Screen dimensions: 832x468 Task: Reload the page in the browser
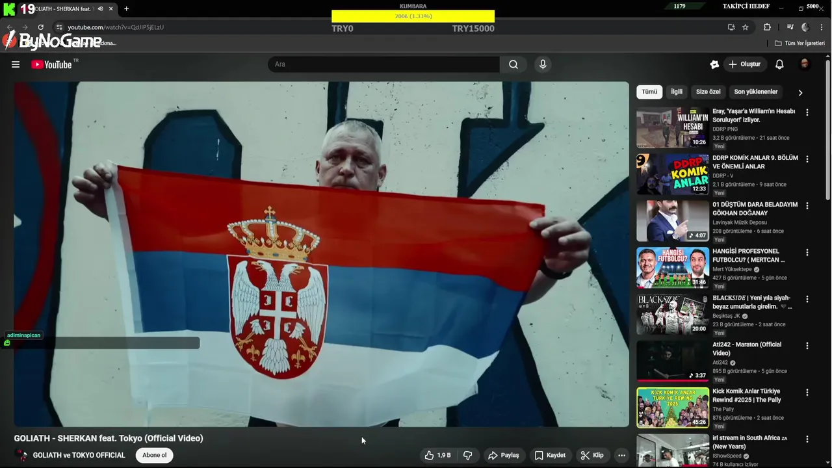[40, 27]
